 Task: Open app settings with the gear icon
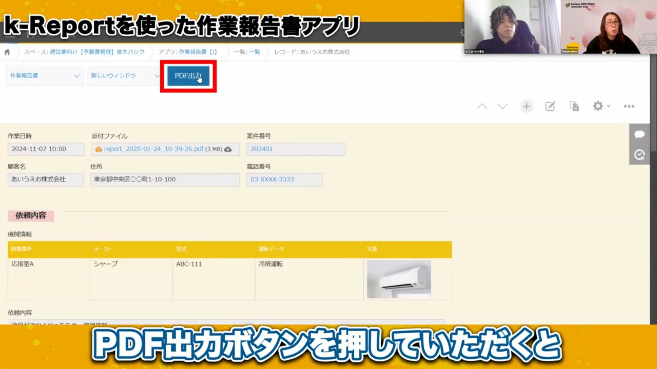(x=597, y=106)
